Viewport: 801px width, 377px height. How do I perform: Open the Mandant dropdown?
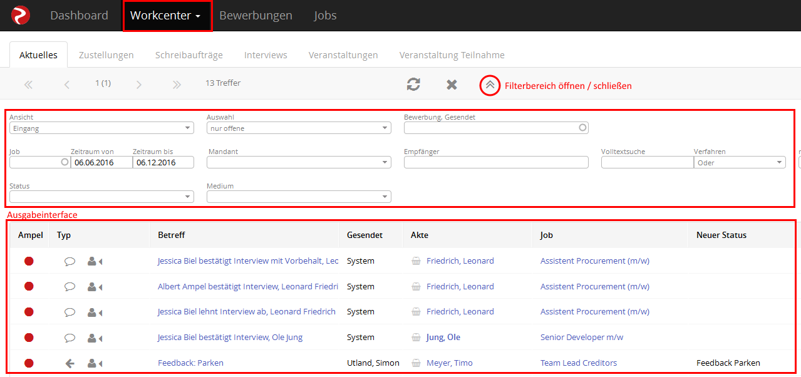[x=299, y=162]
